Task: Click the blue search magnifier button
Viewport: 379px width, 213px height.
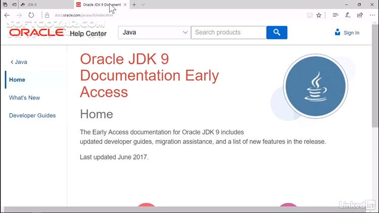Action: pos(277,32)
